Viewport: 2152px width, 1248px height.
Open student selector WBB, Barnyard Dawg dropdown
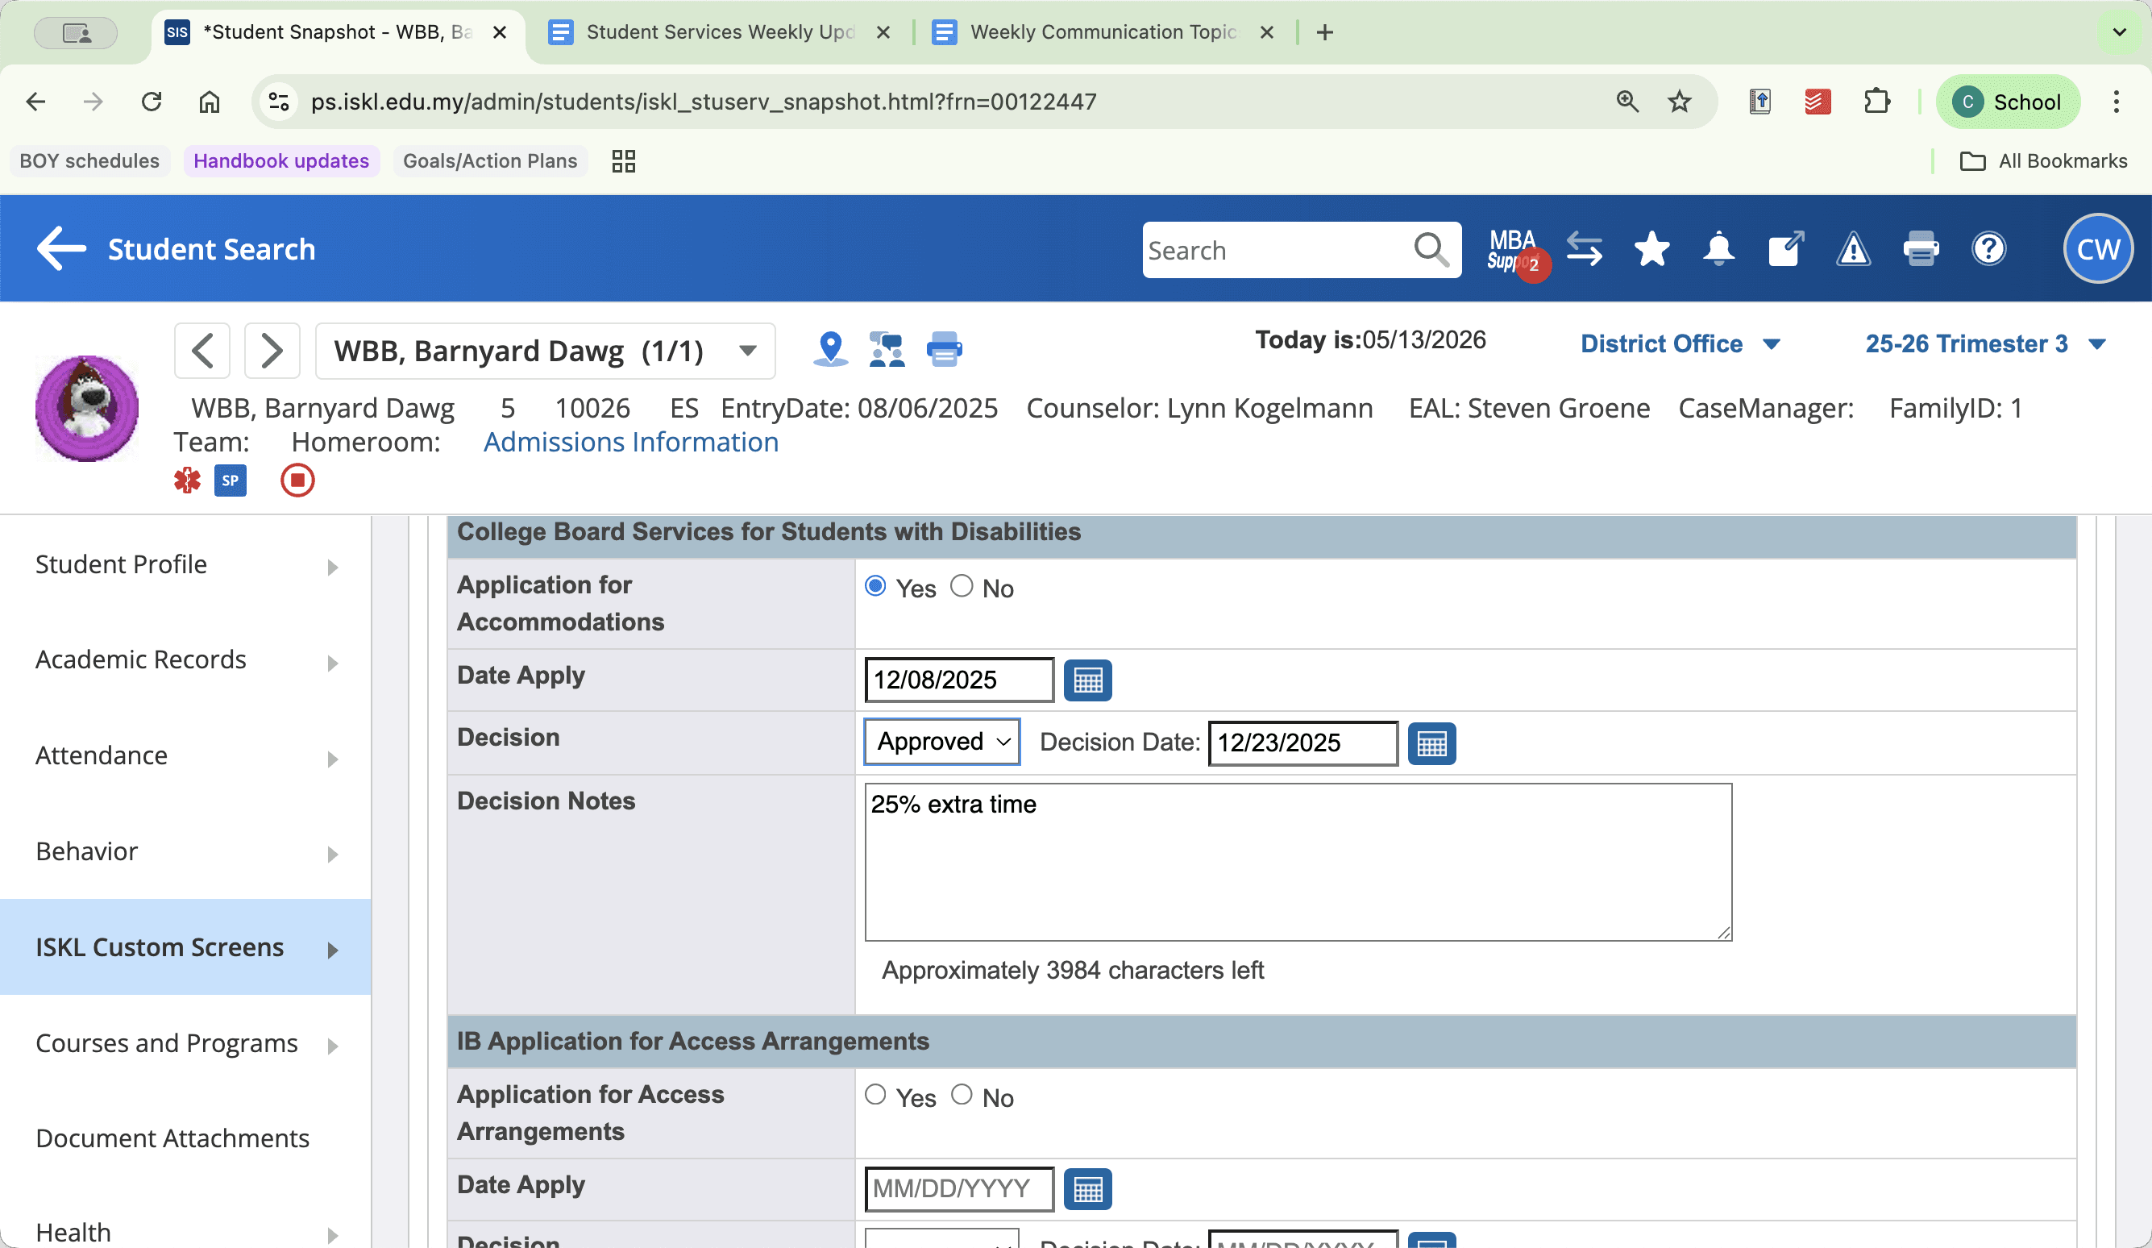tap(545, 350)
